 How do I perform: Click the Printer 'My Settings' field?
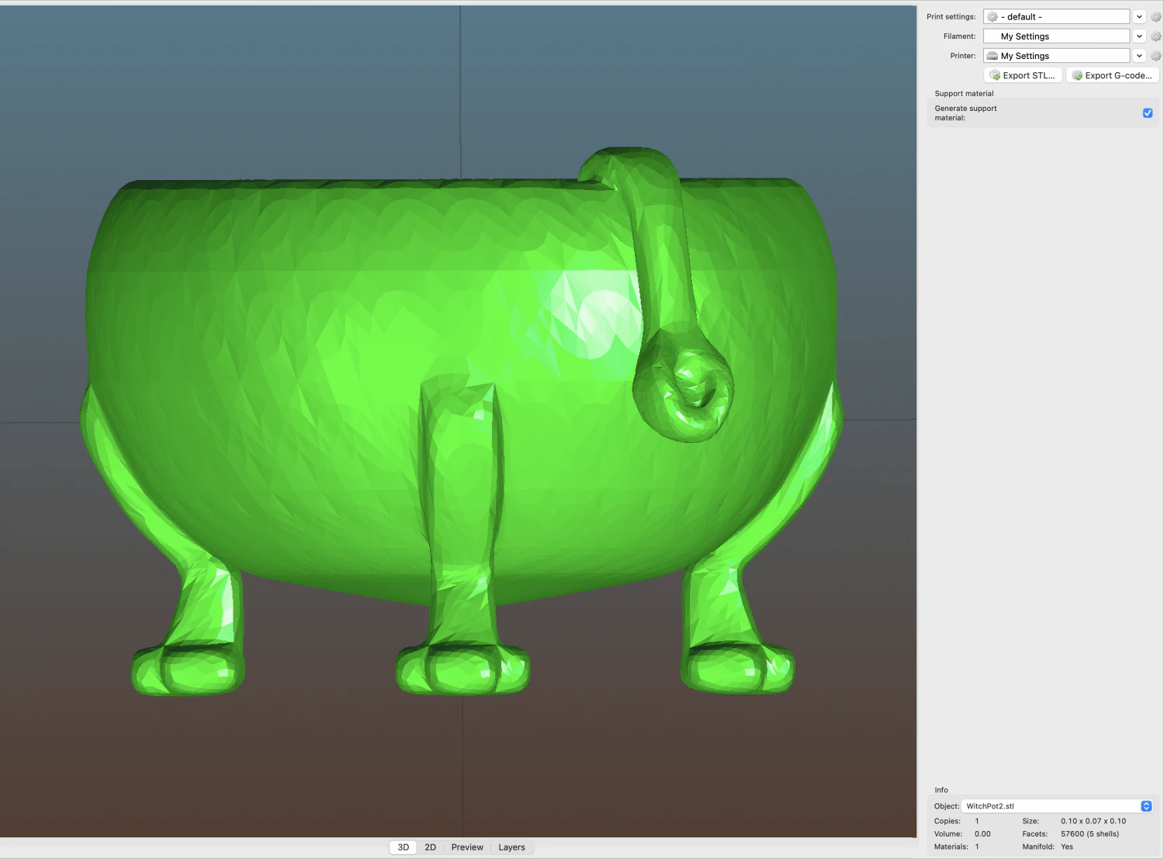click(1056, 56)
